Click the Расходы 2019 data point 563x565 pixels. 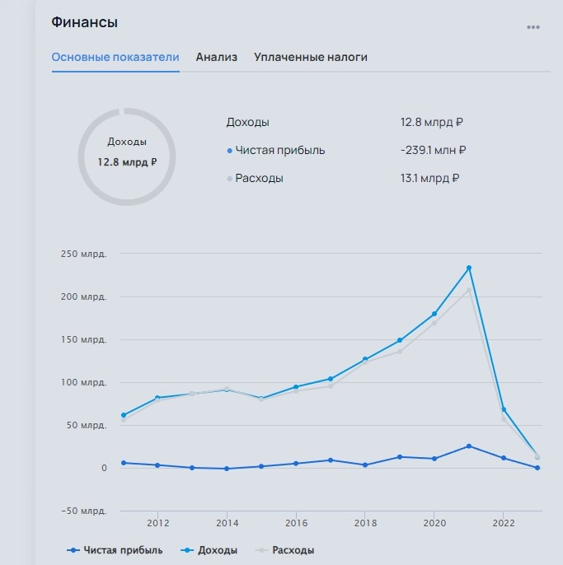(400, 352)
